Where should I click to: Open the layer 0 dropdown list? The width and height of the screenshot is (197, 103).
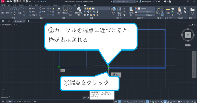(x=110, y=8)
